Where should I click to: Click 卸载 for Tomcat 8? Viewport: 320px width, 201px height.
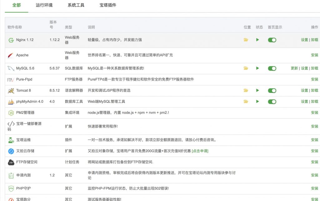[x=314, y=90]
